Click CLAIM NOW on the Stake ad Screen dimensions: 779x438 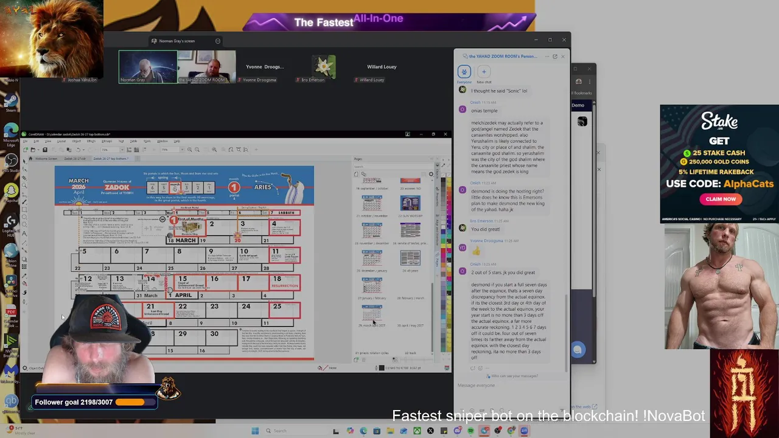(x=721, y=199)
